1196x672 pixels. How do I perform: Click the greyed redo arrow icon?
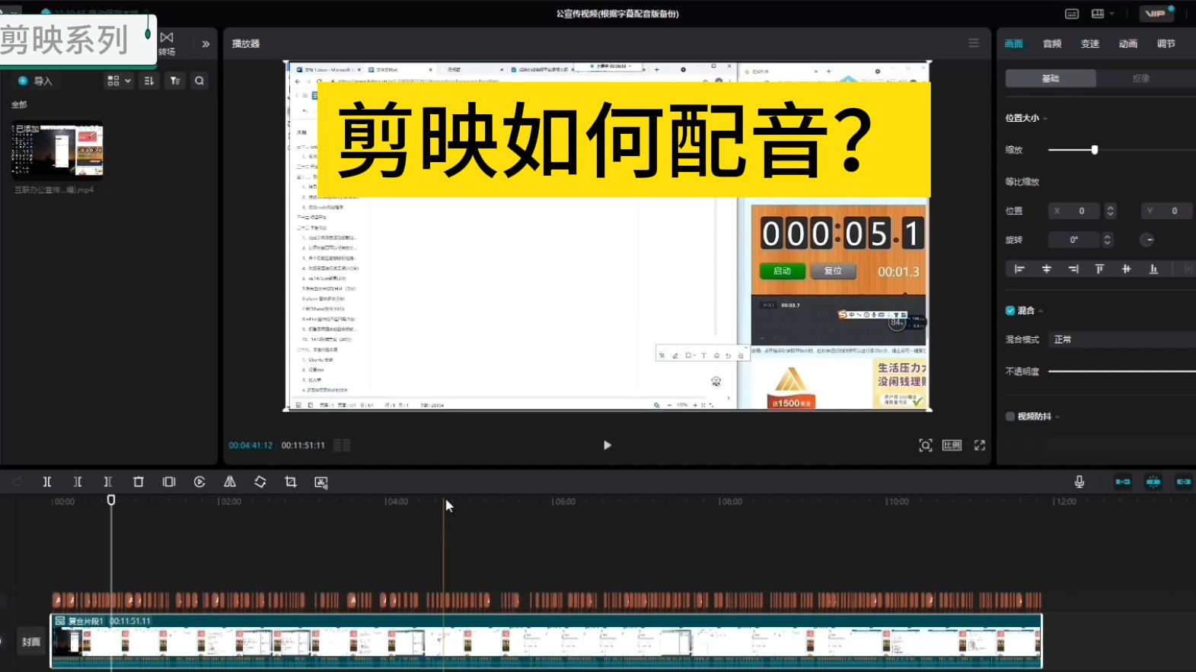pos(17,482)
